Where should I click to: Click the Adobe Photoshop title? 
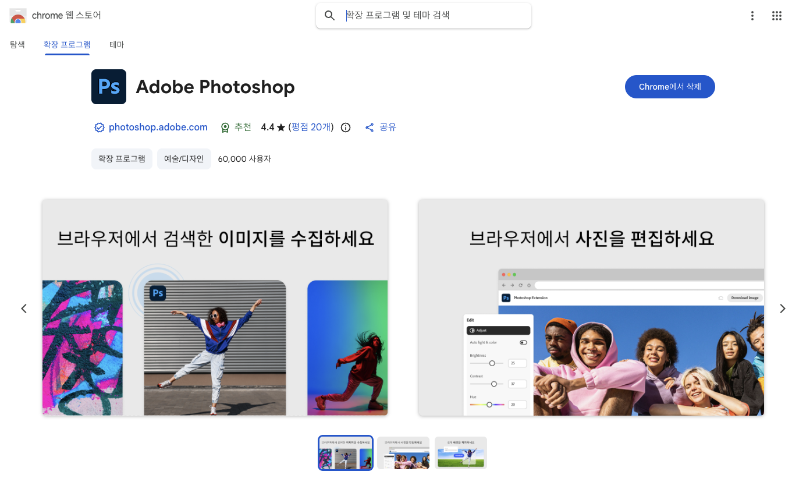[x=215, y=87]
